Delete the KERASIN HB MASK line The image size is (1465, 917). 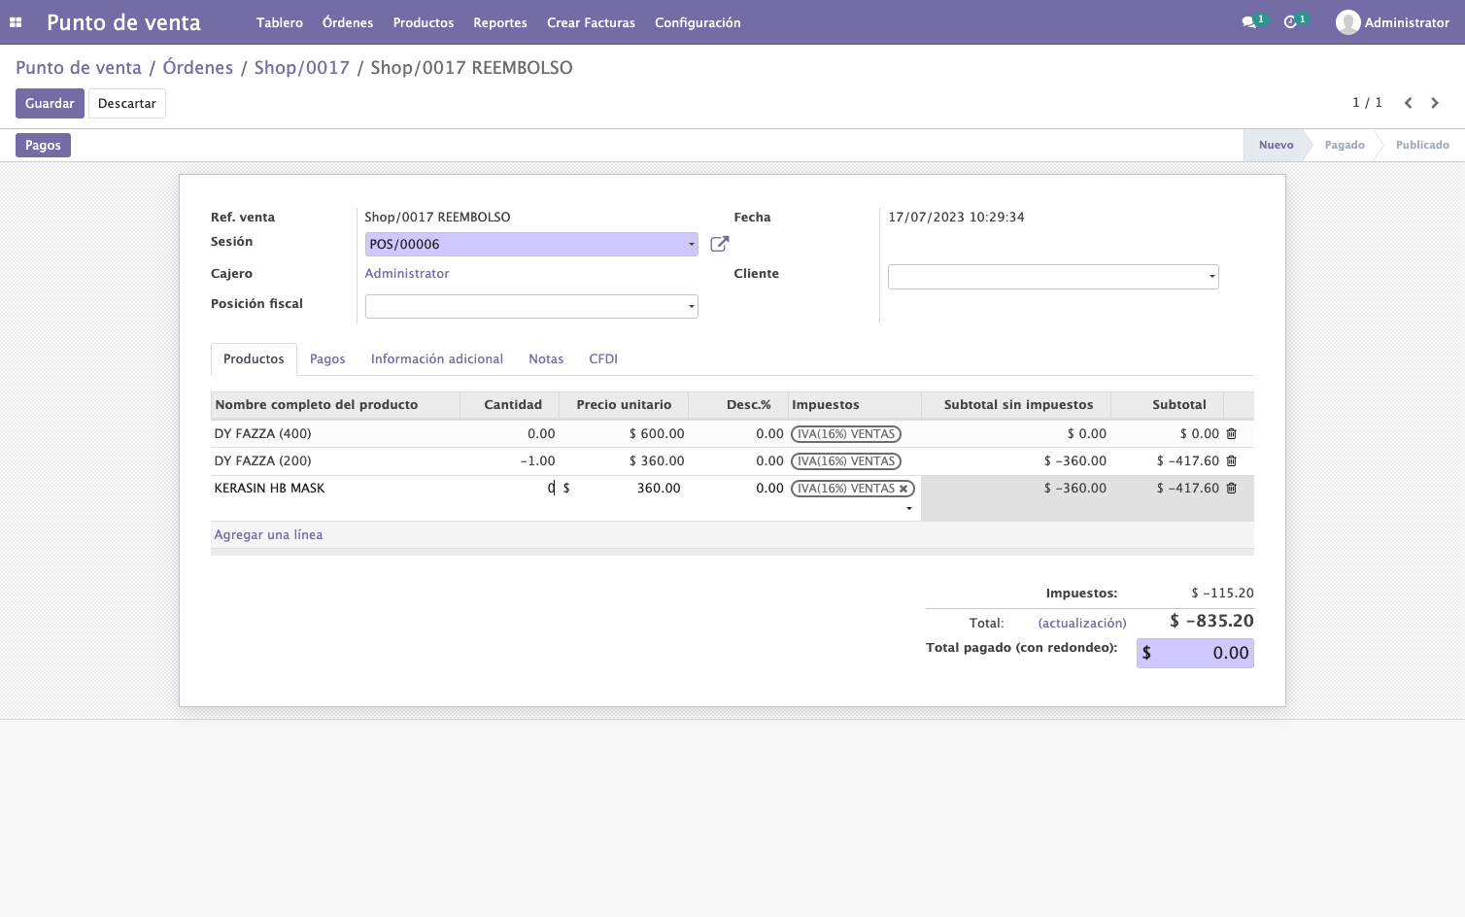click(1231, 489)
